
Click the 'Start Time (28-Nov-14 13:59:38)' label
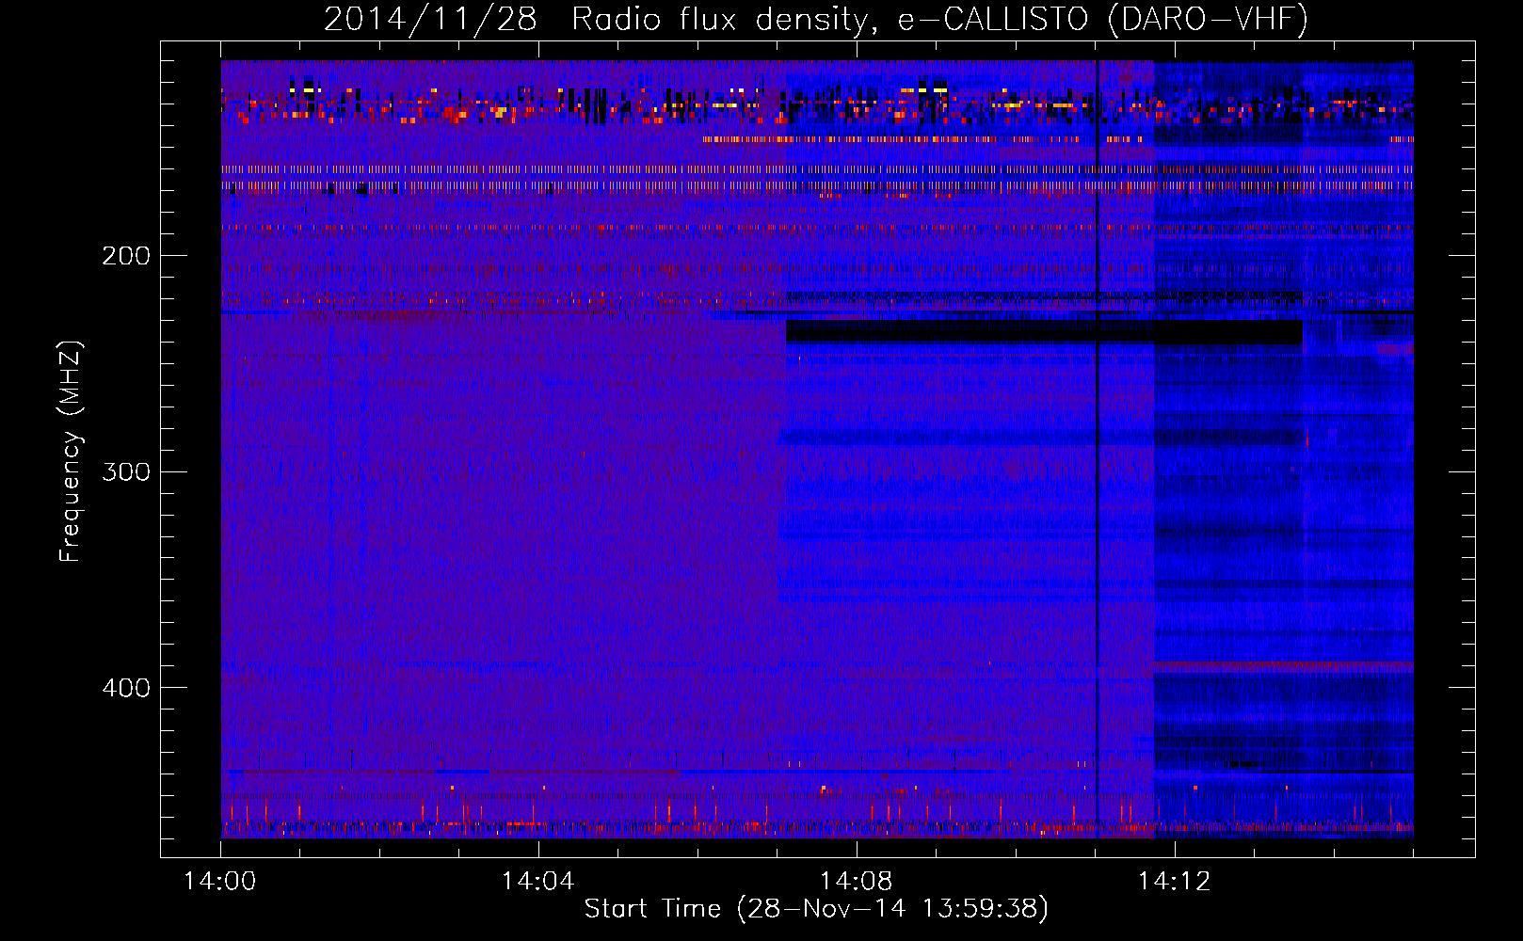tap(816, 909)
